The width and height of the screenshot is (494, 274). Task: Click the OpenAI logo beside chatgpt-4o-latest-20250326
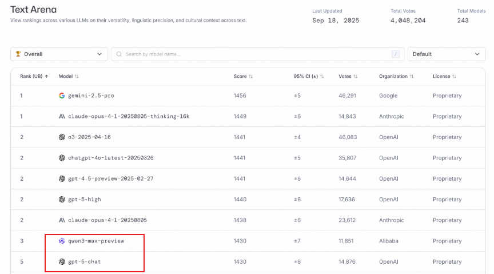(62, 158)
